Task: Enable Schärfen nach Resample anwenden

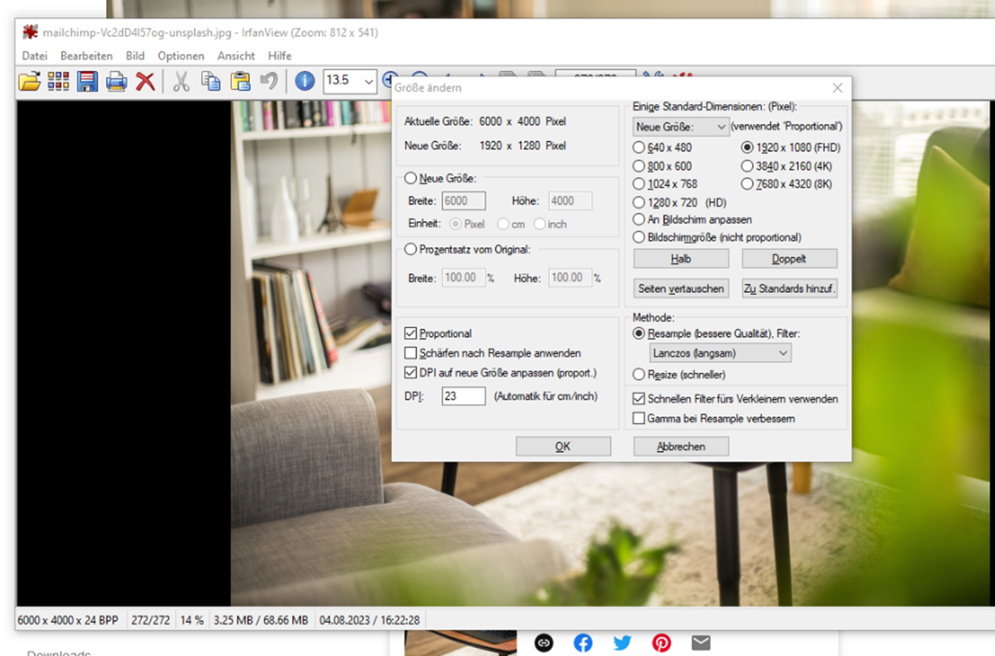Action: pyautogui.click(x=411, y=353)
